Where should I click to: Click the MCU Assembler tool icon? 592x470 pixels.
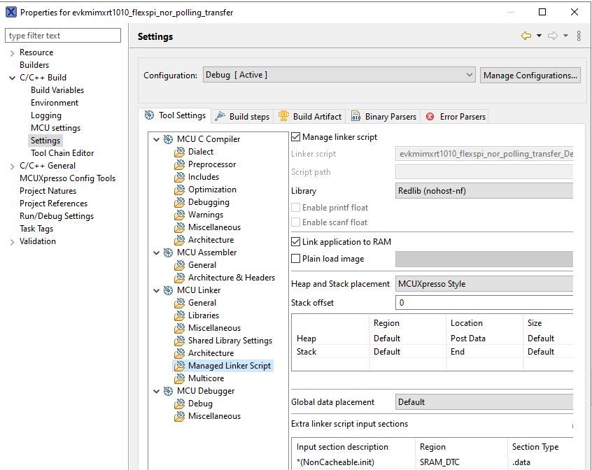[168, 252]
